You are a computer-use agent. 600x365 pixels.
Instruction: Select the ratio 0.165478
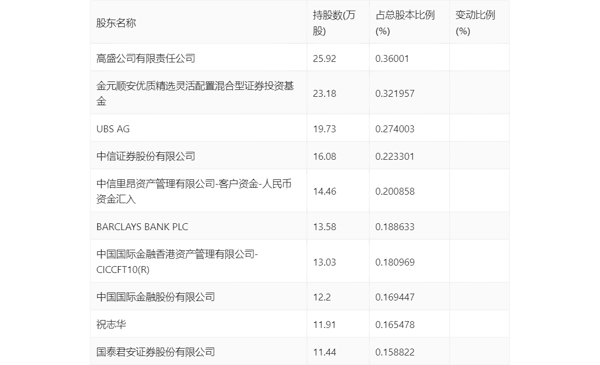point(395,325)
